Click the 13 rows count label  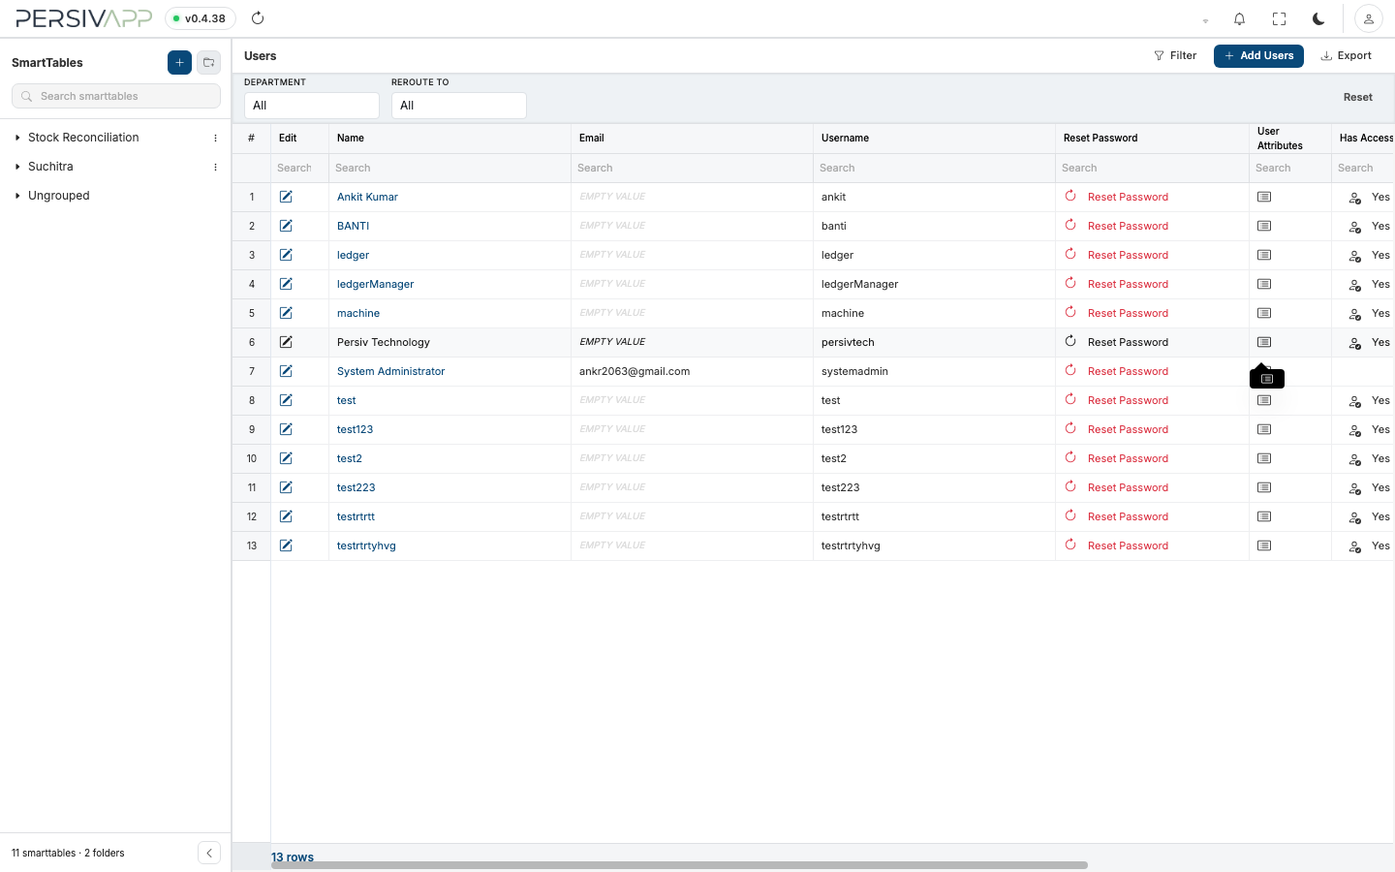tap(293, 856)
